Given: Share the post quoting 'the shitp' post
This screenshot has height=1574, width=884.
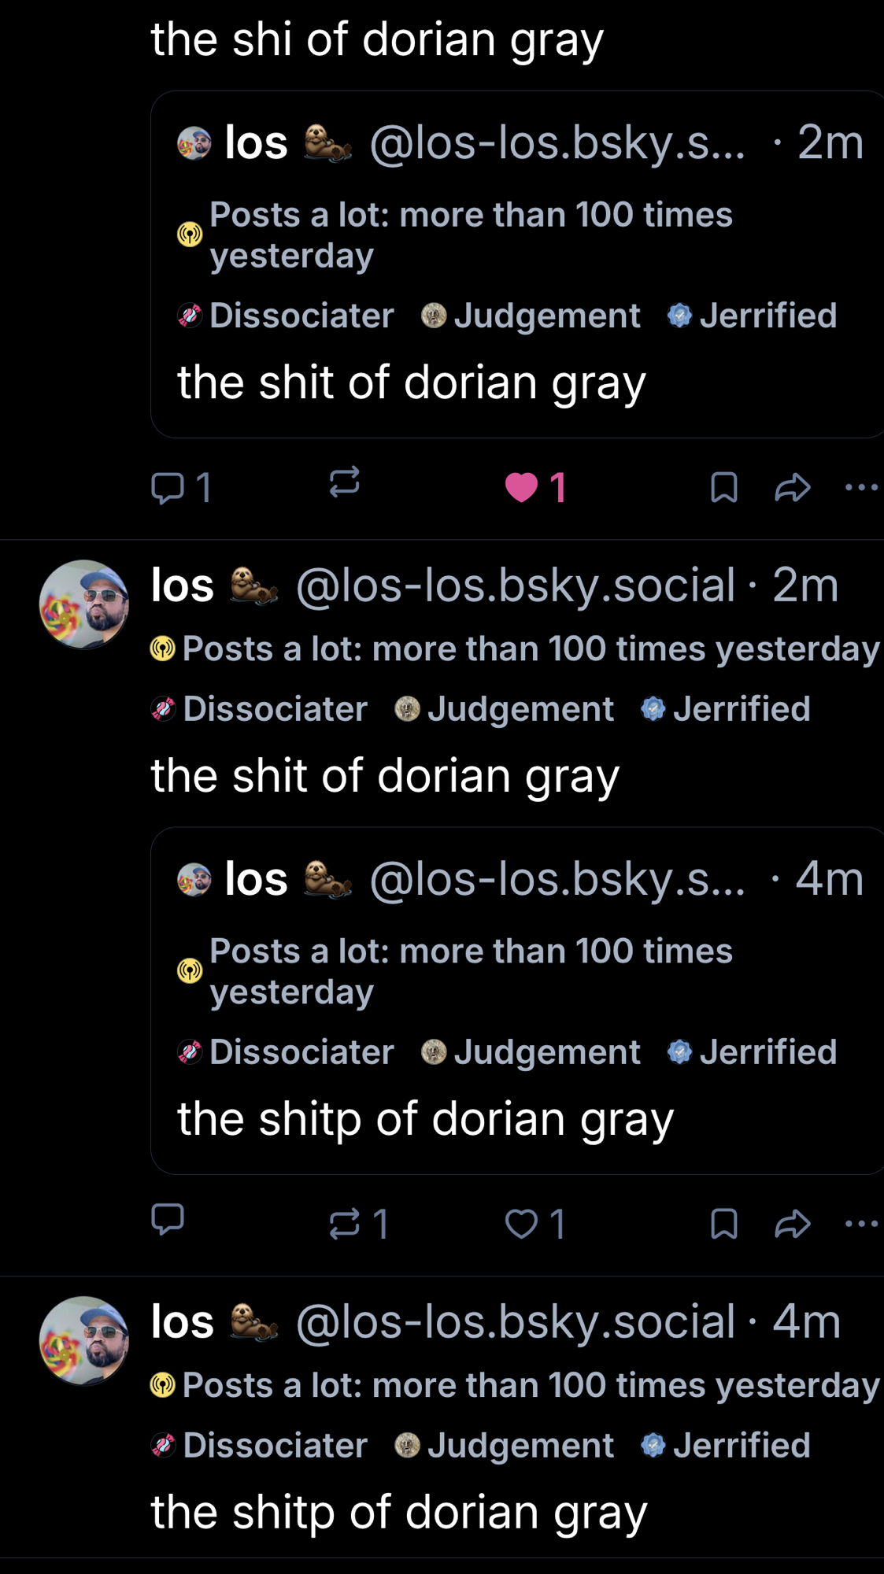Looking at the screenshot, I should tap(792, 1225).
